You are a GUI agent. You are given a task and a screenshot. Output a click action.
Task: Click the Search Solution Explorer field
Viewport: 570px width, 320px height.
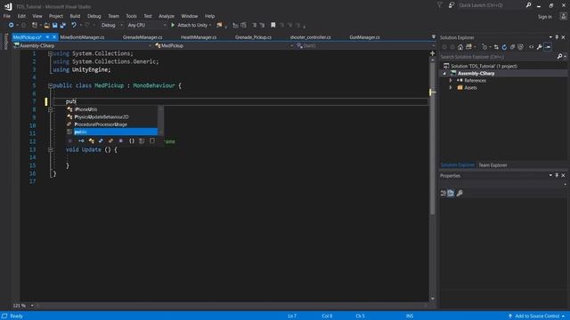click(x=499, y=57)
